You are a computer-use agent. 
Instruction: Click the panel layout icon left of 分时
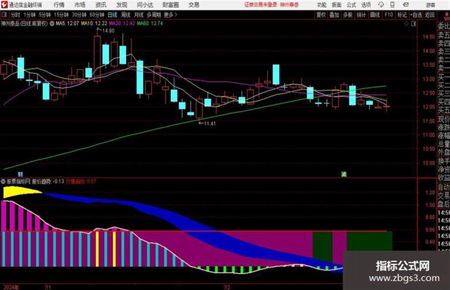(x=4, y=15)
